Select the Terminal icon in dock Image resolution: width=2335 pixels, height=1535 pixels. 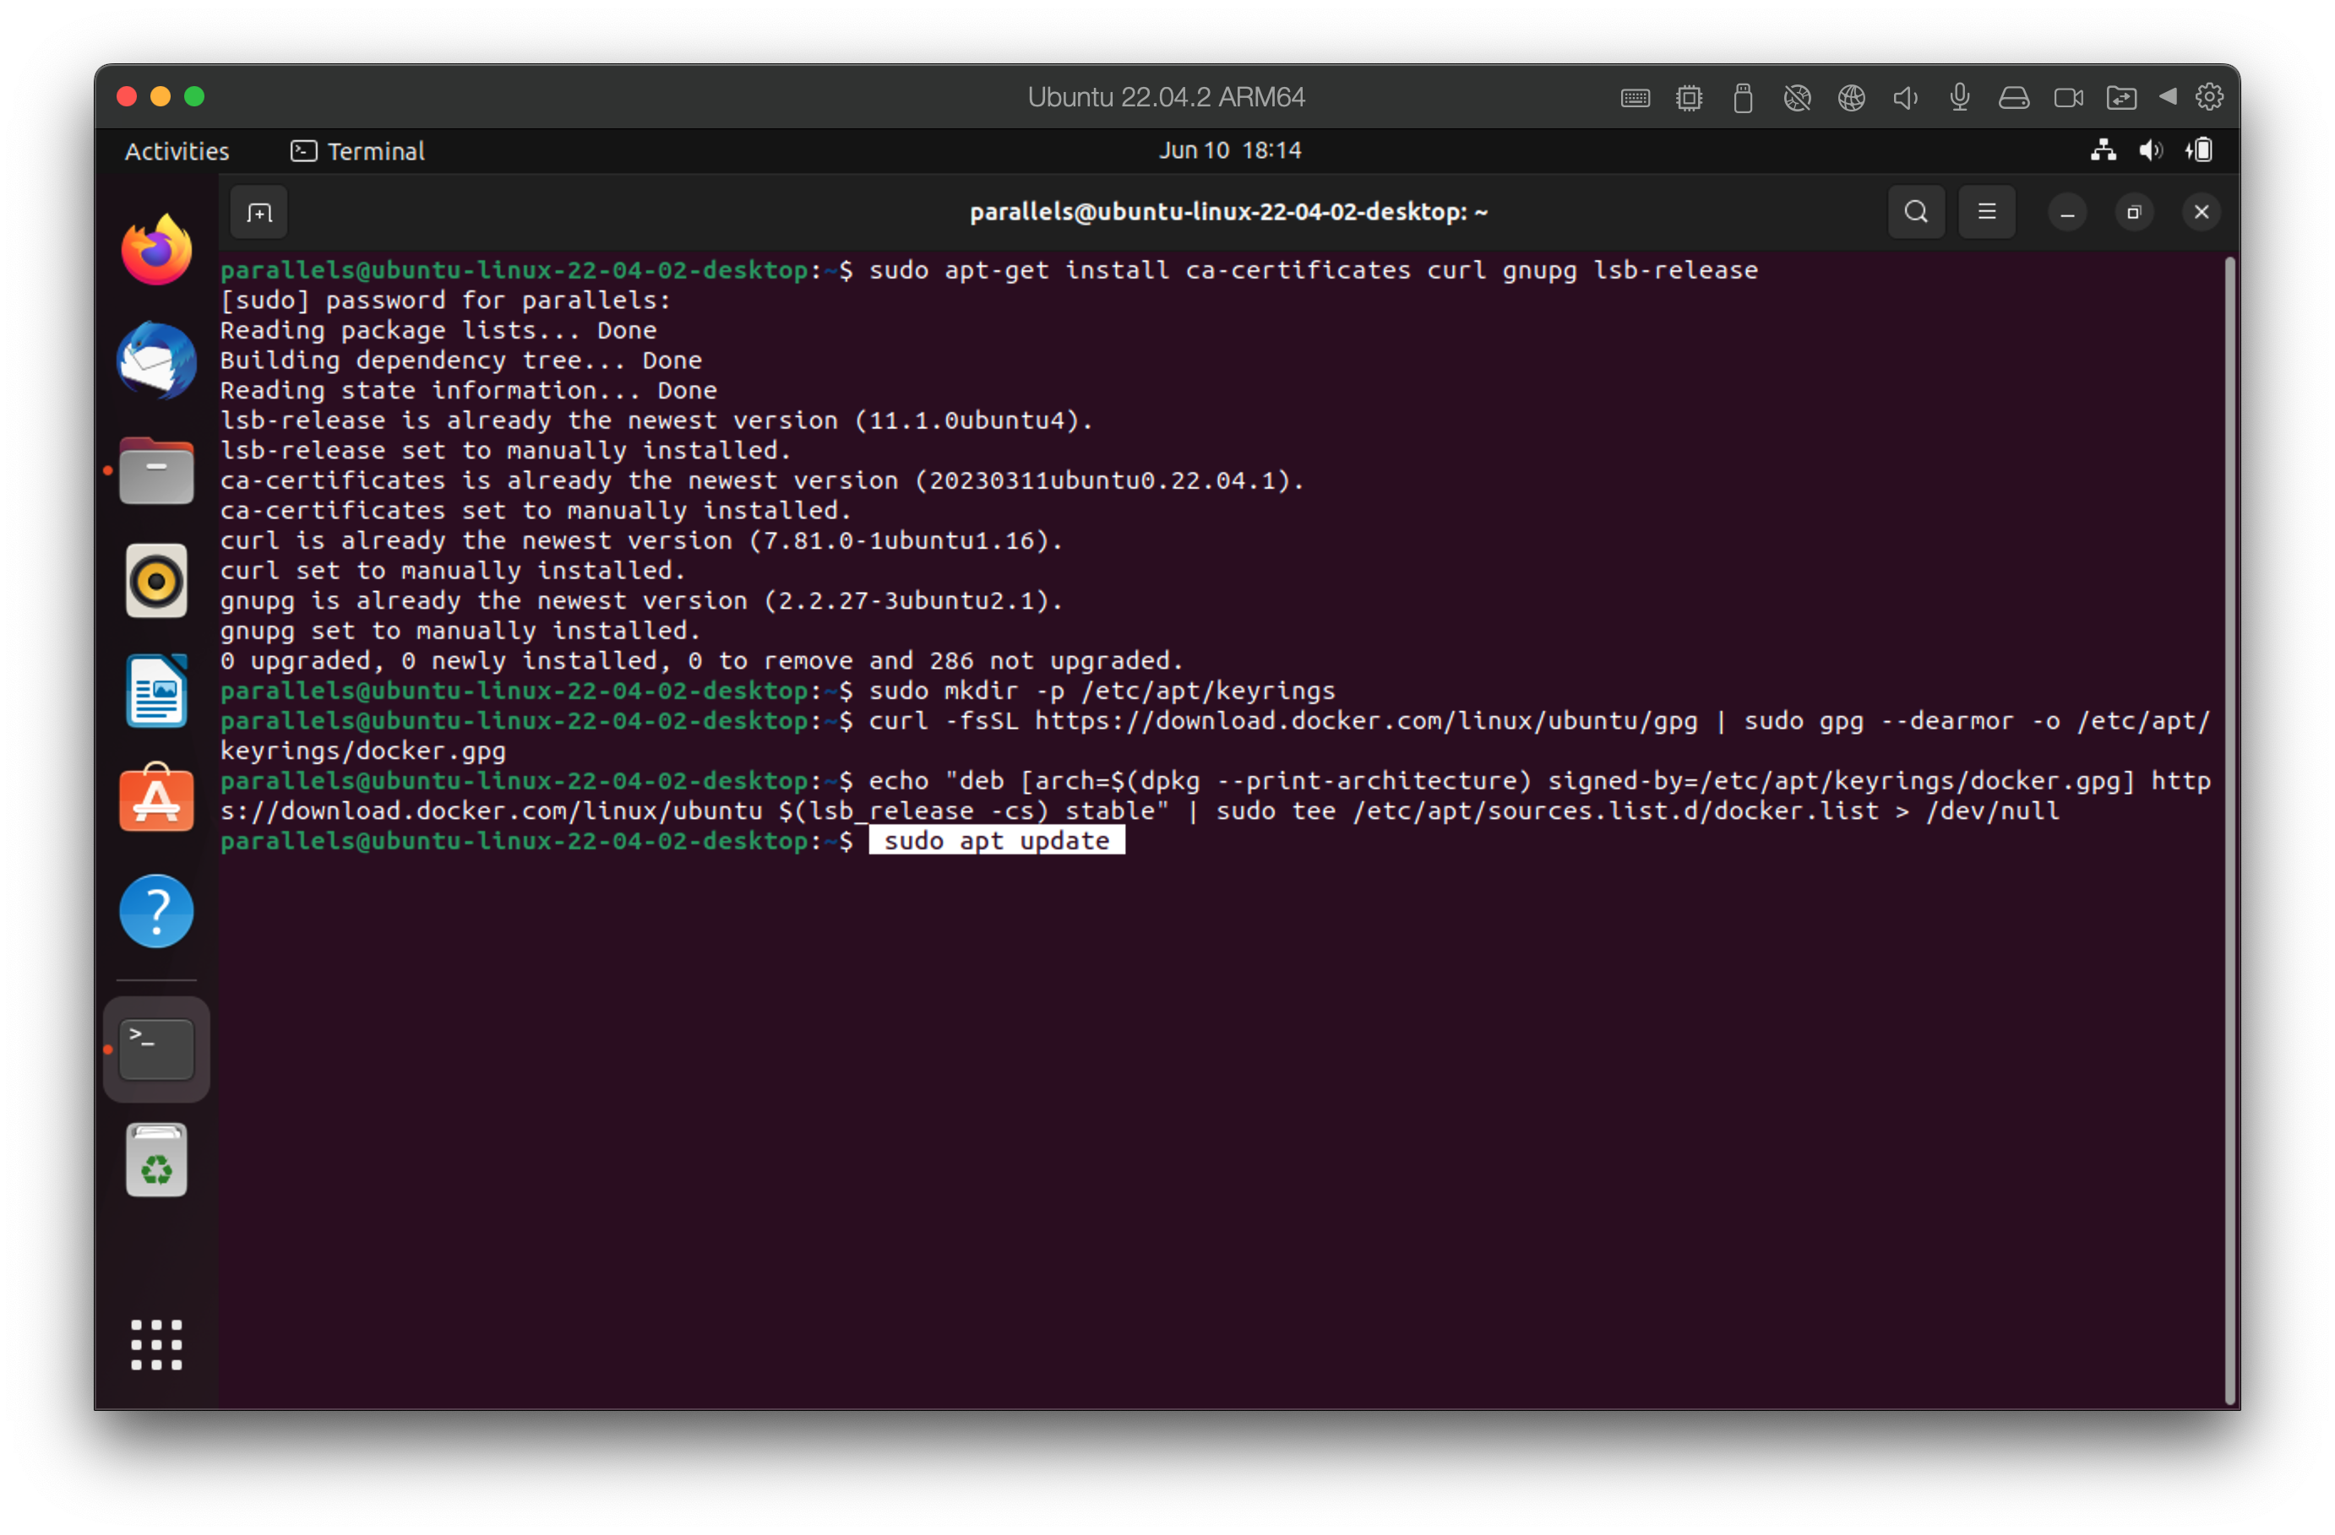pyautogui.click(x=156, y=1050)
